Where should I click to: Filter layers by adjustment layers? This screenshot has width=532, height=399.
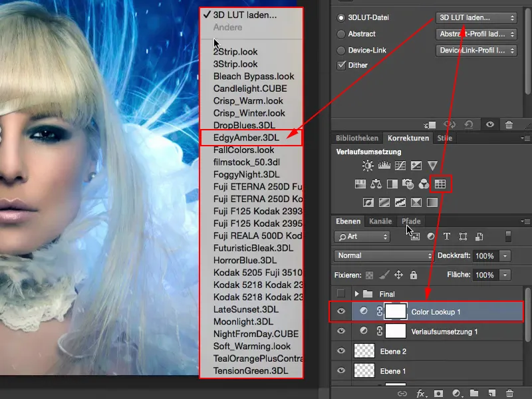point(431,236)
